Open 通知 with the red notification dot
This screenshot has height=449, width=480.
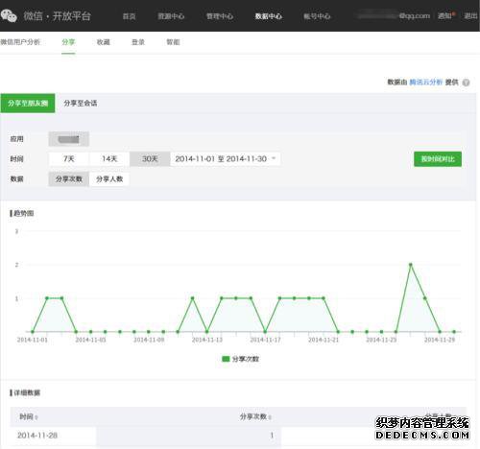446,15
